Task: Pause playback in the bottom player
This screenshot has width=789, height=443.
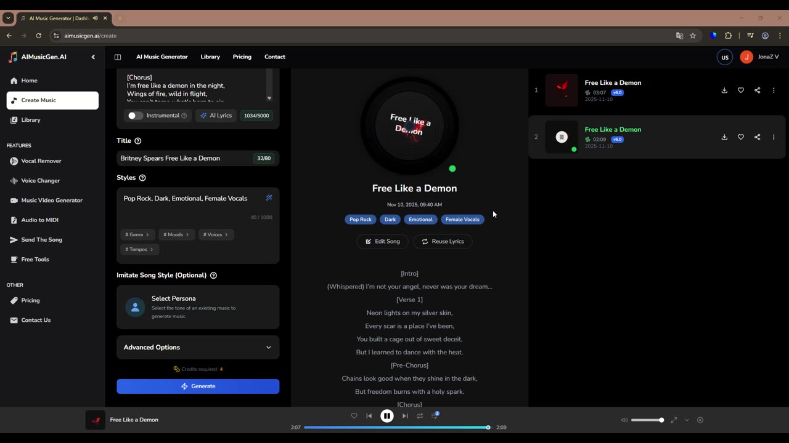Action: tap(387, 416)
